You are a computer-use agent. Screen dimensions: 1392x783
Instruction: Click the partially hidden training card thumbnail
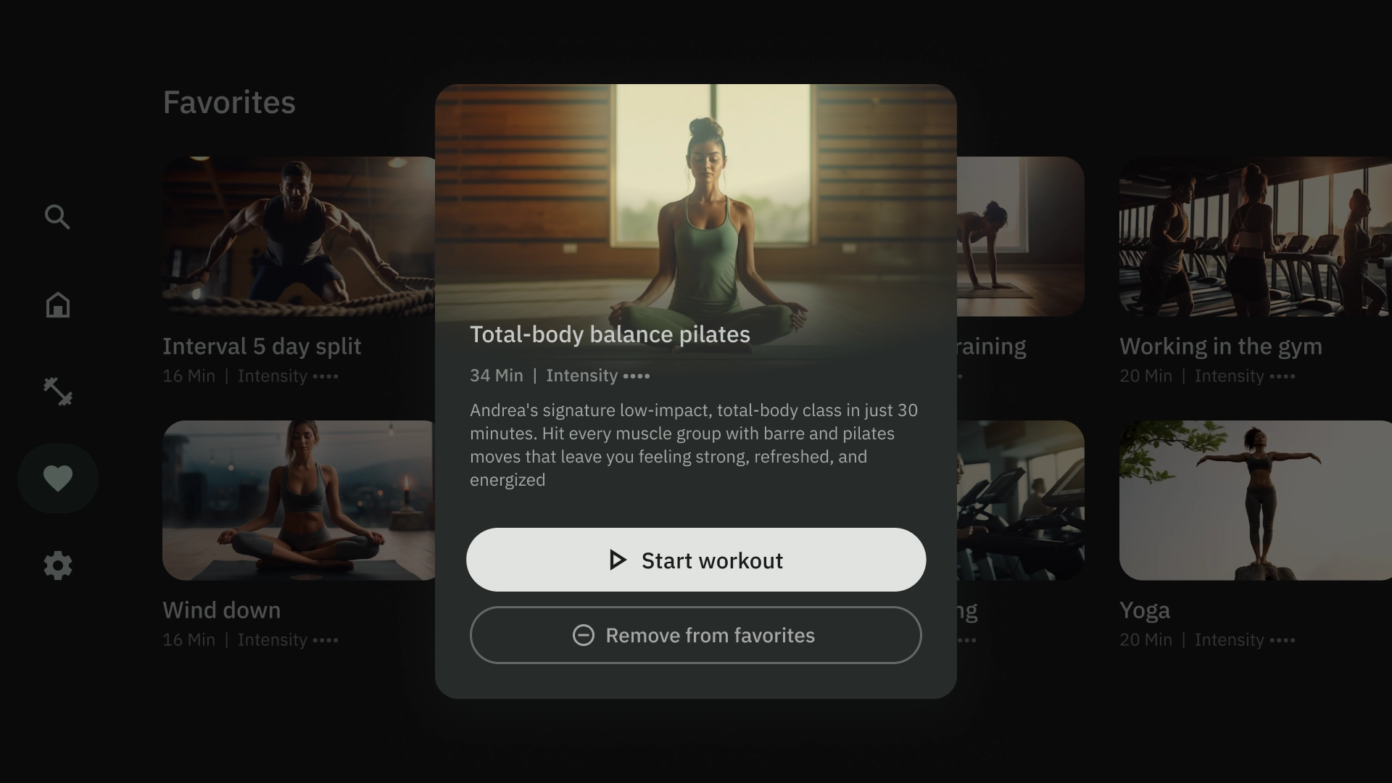tap(1019, 236)
